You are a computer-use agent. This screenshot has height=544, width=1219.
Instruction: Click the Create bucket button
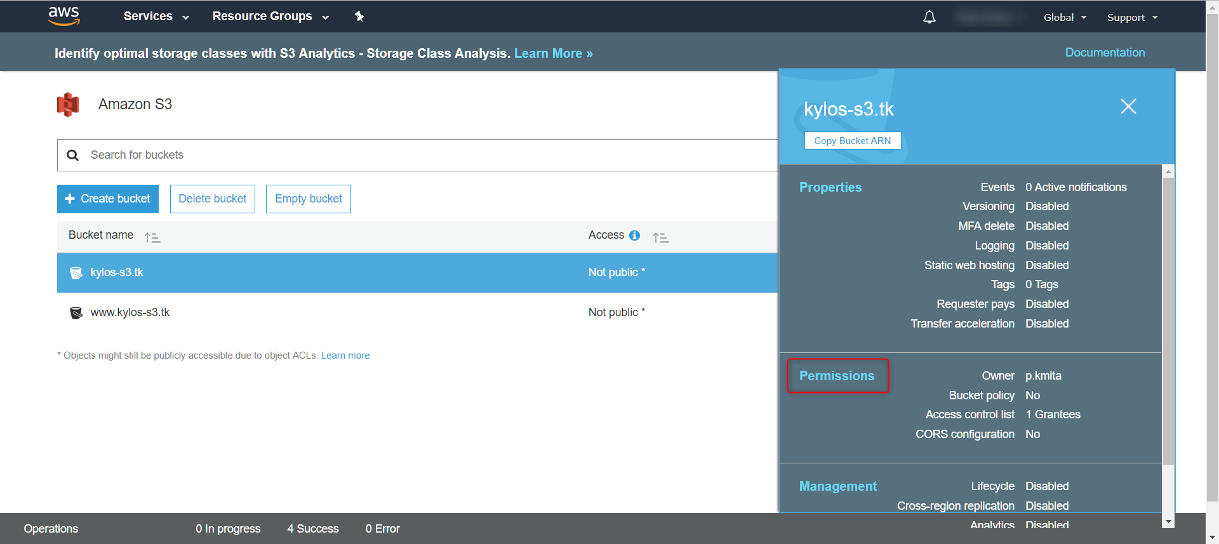(x=108, y=199)
